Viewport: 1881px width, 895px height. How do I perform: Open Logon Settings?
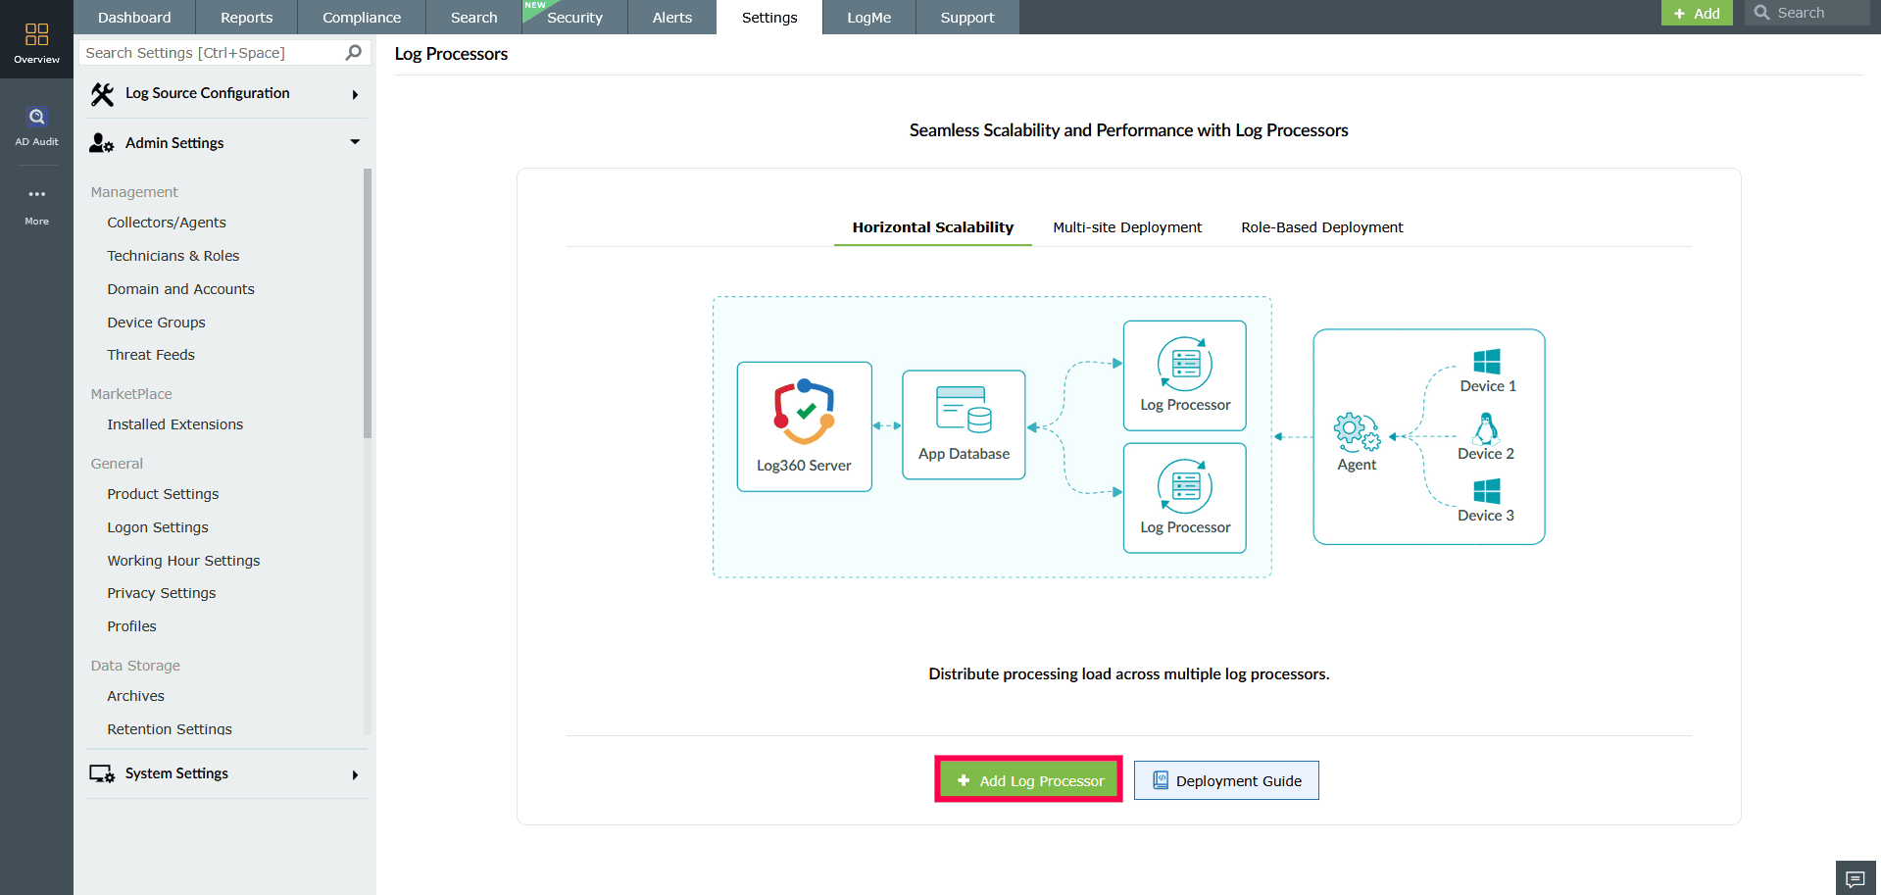(x=158, y=527)
